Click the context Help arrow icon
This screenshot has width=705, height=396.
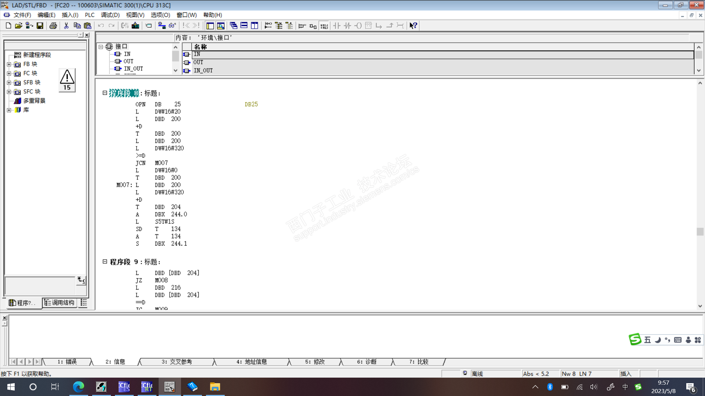pyautogui.click(x=413, y=26)
